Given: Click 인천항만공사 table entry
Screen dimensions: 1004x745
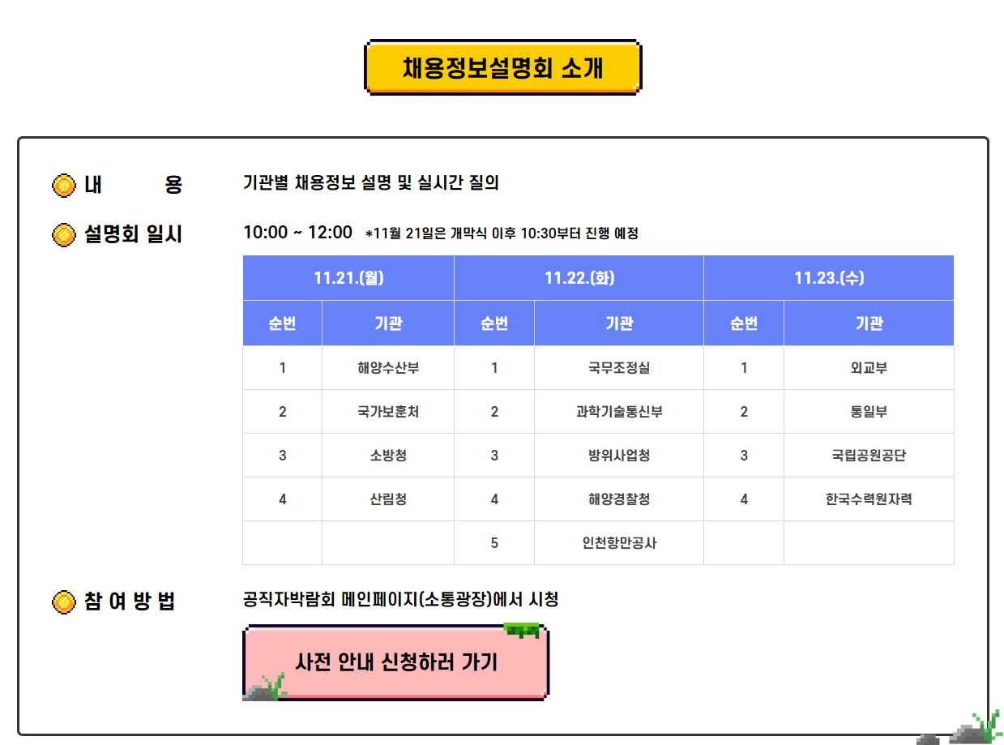Looking at the screenshot, I should tap(619, 543).
